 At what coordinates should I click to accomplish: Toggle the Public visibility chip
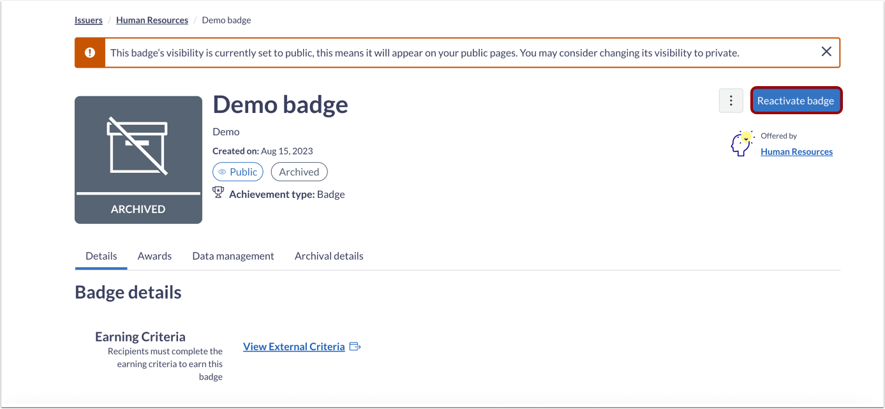pyautogui.click(x=237, y=171)
